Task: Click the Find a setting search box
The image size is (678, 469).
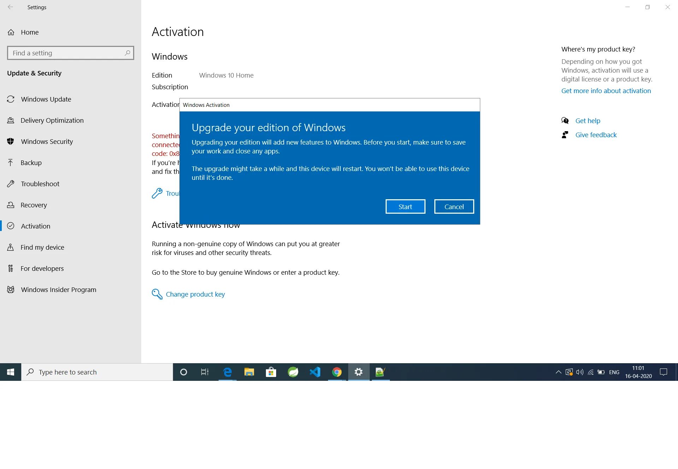Action: tap(67, 53)
